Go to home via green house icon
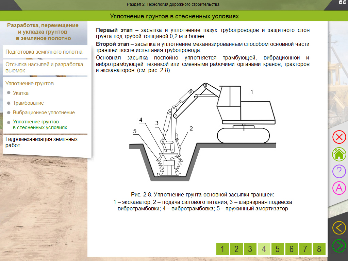Viewport: 348px width, 261px height. click(339, 154)
